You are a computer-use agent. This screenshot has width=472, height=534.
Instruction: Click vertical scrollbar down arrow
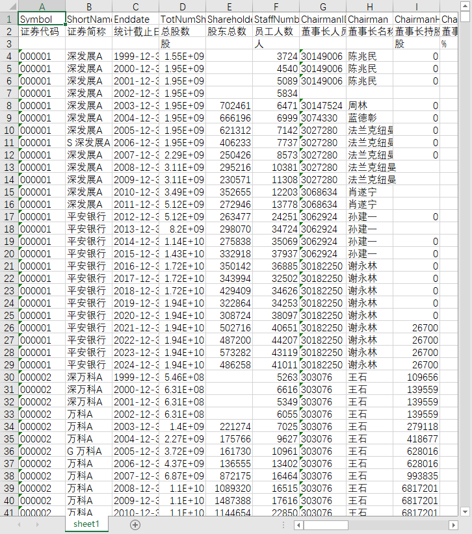point(465,511)
